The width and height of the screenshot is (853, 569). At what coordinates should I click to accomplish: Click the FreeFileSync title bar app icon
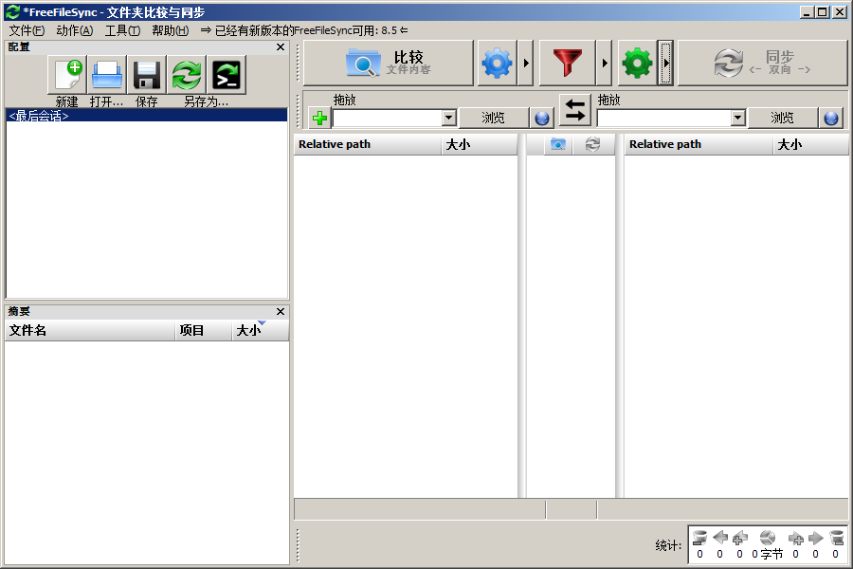pos(12,12)
